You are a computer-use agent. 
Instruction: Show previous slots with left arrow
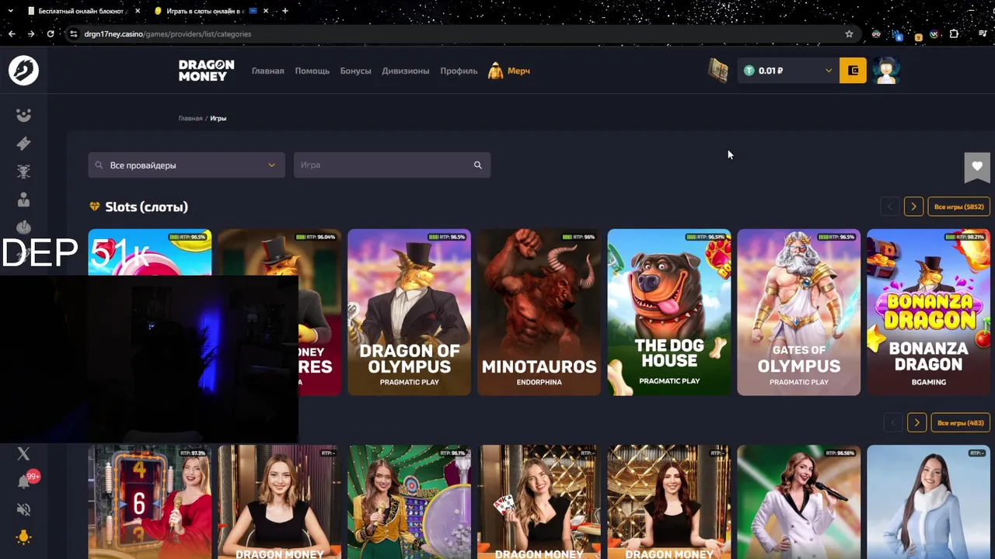[890, 207]
